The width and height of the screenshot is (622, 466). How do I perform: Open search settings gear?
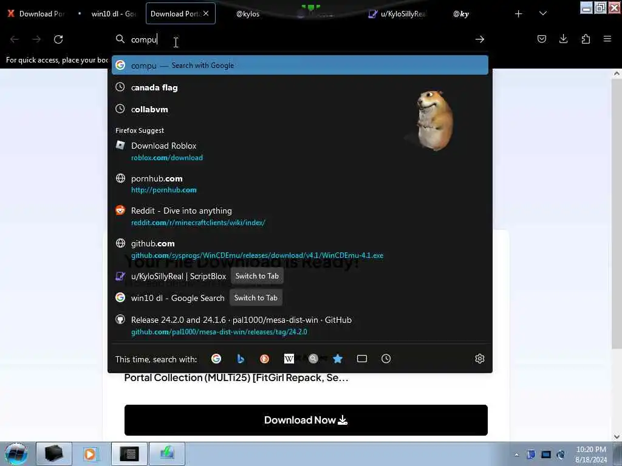point(480,359)
